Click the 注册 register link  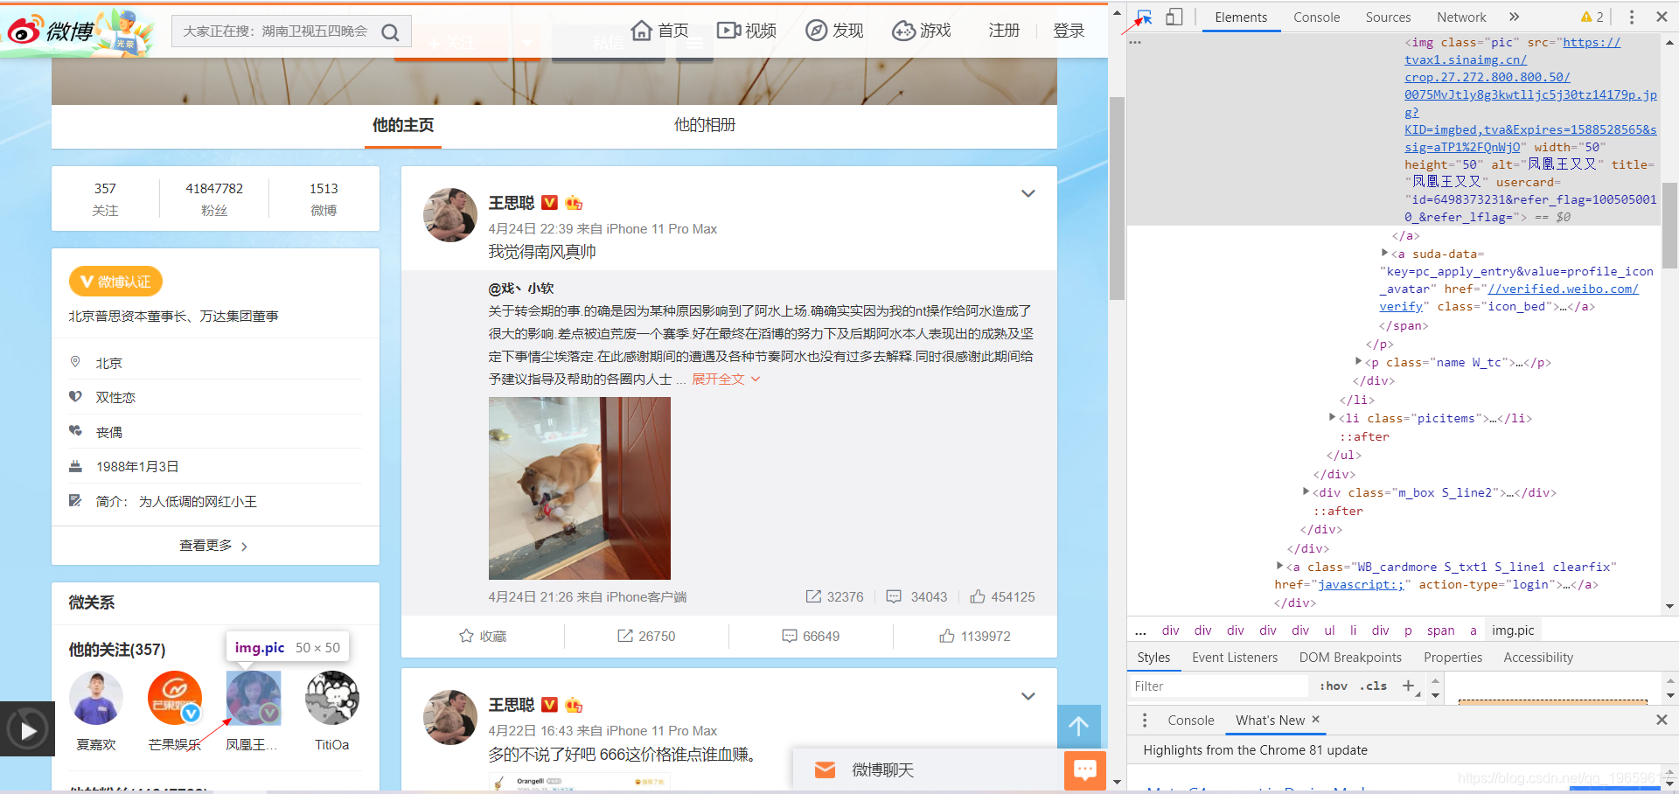[1003, 31]
